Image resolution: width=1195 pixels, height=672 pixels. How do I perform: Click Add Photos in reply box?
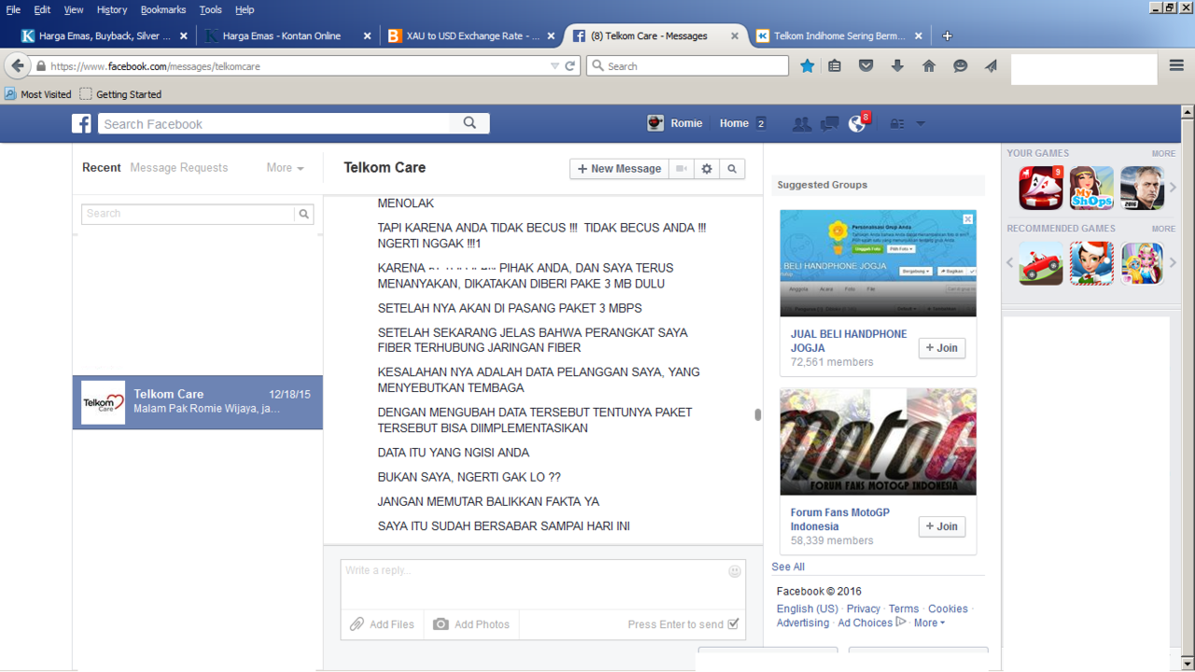pyautogui.click(x=471, y=624)
